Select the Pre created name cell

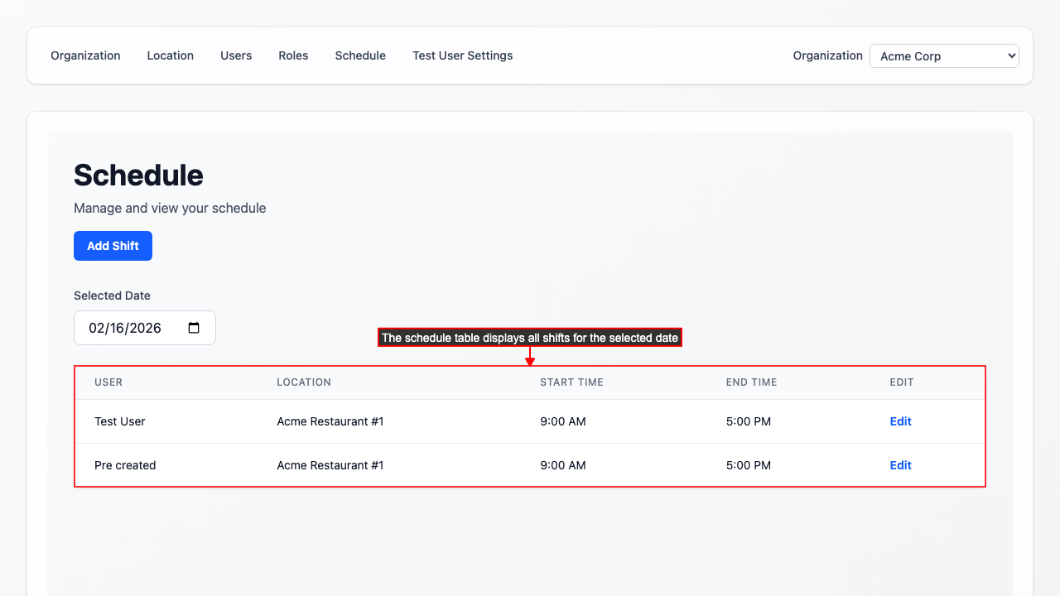click(x=125, y=465)
